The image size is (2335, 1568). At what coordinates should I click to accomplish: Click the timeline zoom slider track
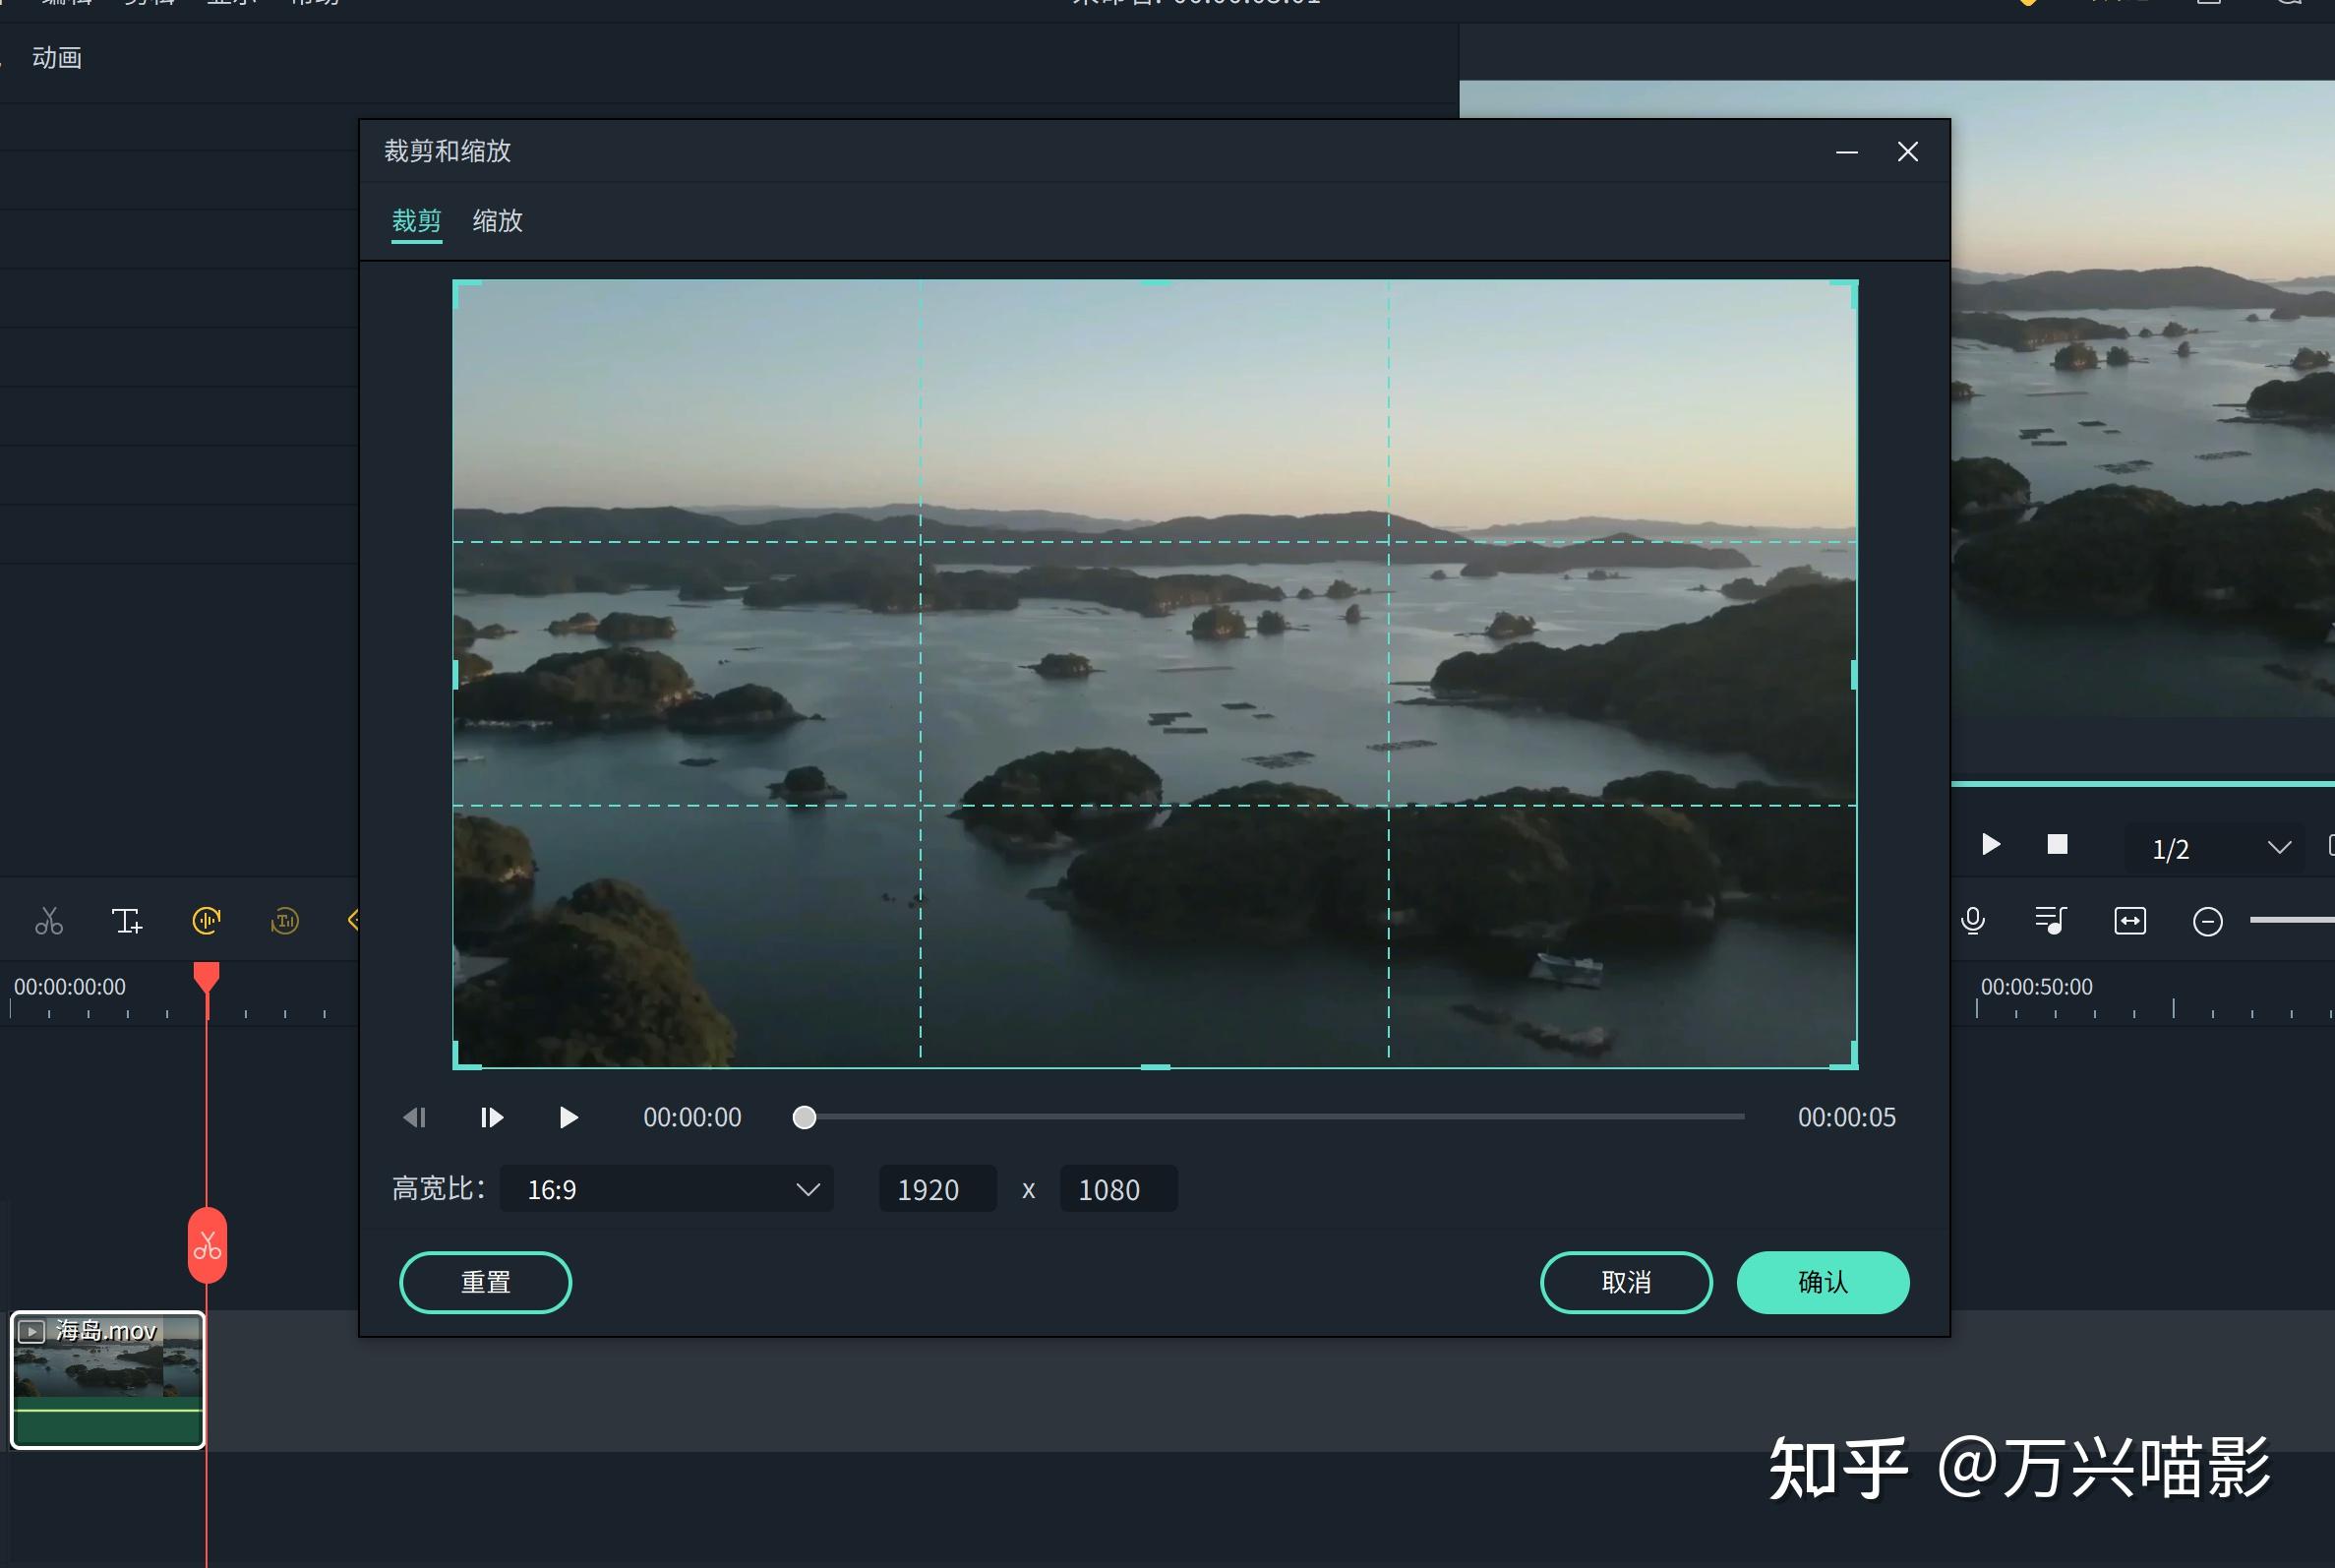(2291, 920)
